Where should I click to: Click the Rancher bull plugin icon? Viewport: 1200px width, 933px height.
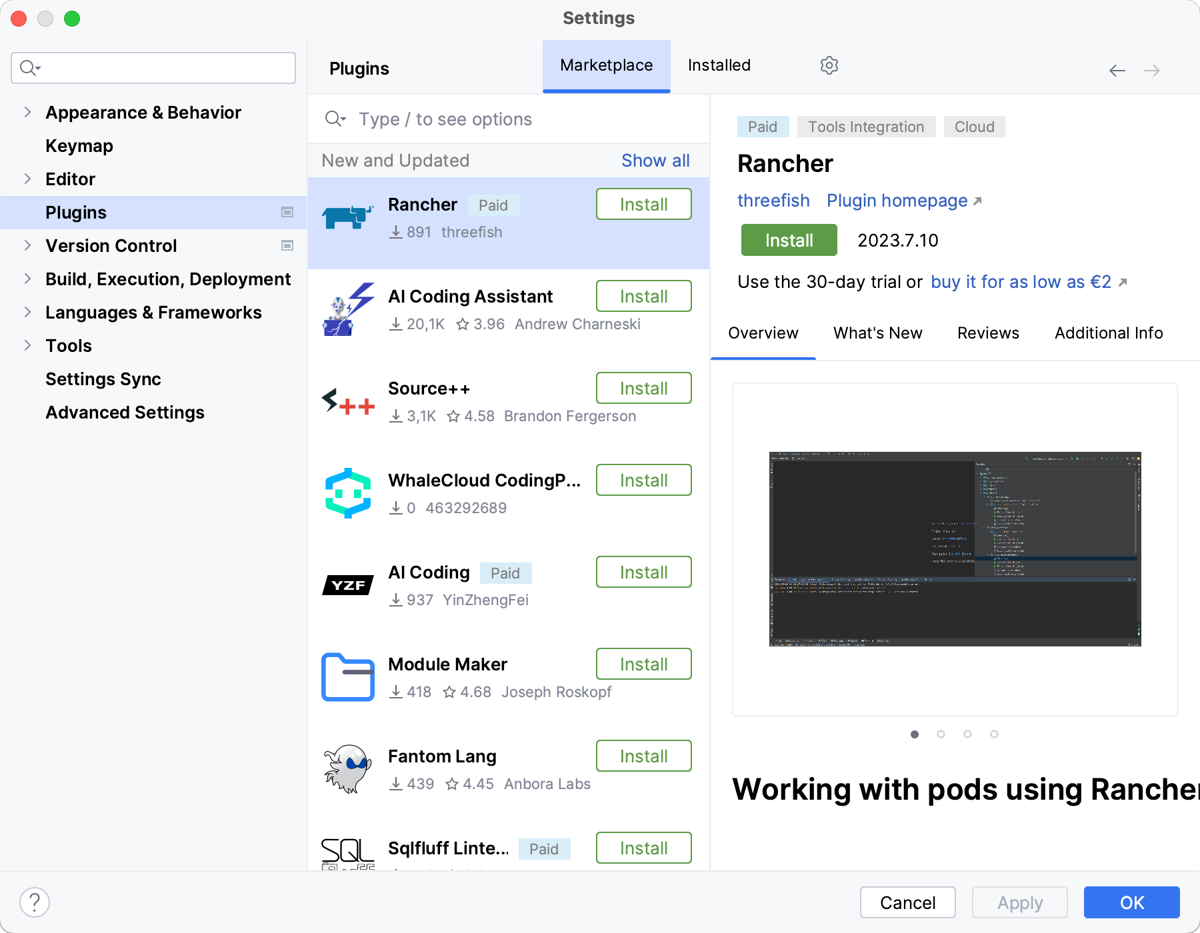coord(348,217)
